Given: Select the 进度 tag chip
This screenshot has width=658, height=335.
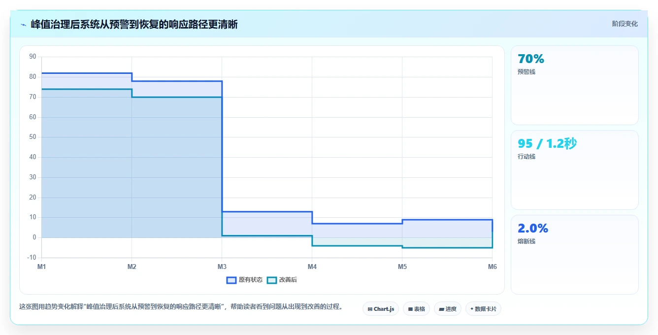Looking at the screenshot, I should [447, 309].
